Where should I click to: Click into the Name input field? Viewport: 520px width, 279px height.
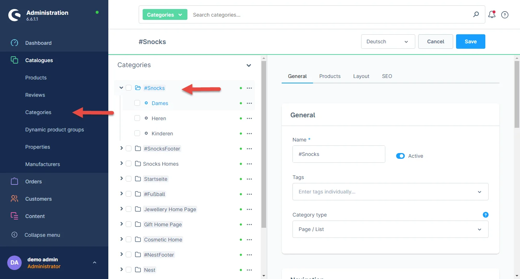[339, 154]
